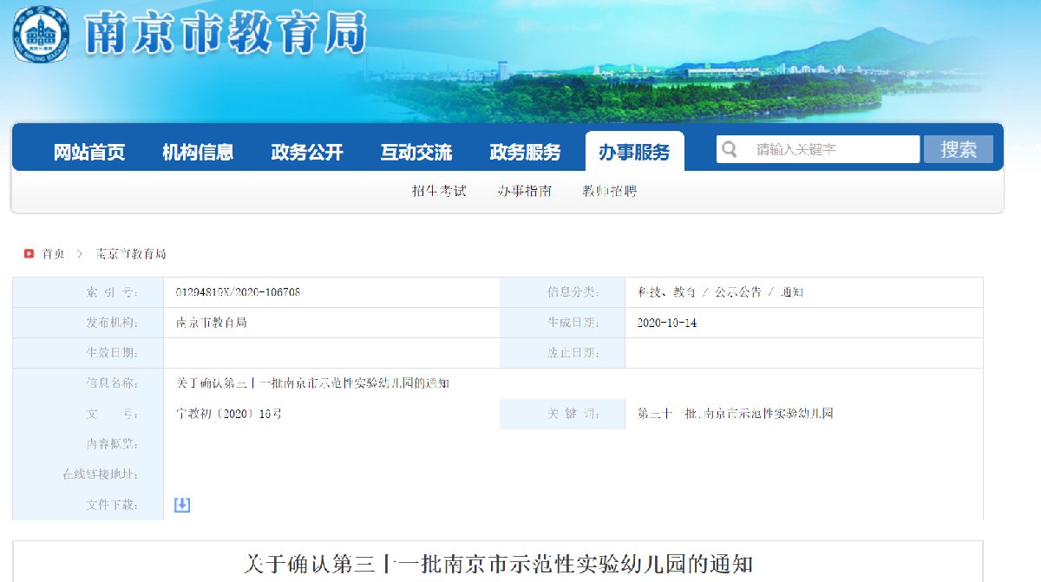This screenshot has height=582, width=1041.
Task: Click 南京市教育局 in the breadcrumb
Action: [x=131, y=254]
